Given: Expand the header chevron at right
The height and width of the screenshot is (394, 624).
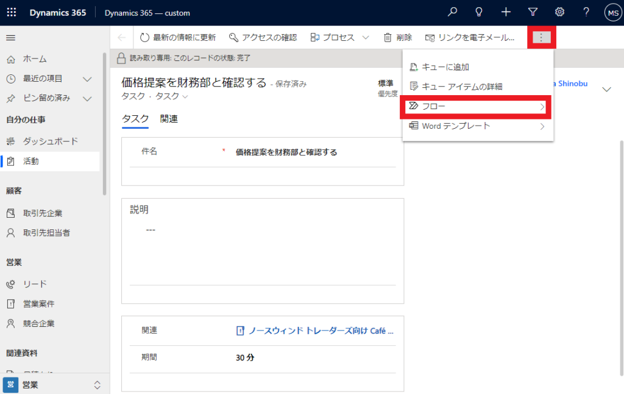Looking at the screenshot, I should click(x=606, y=89).
